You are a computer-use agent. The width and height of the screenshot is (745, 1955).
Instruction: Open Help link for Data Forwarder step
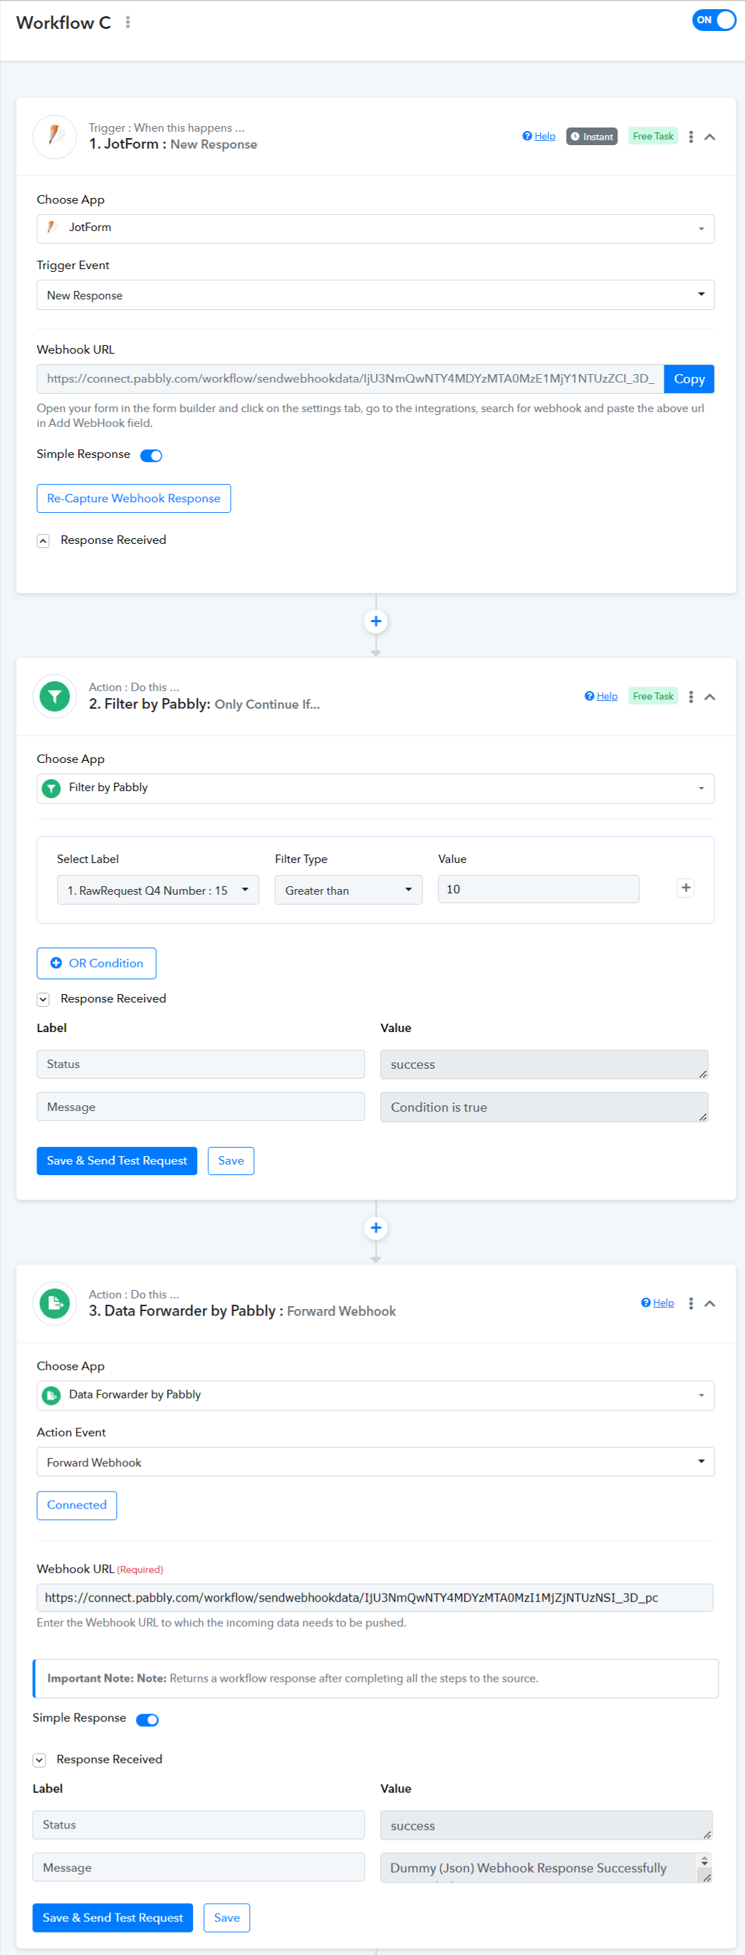click(658, 1303)
